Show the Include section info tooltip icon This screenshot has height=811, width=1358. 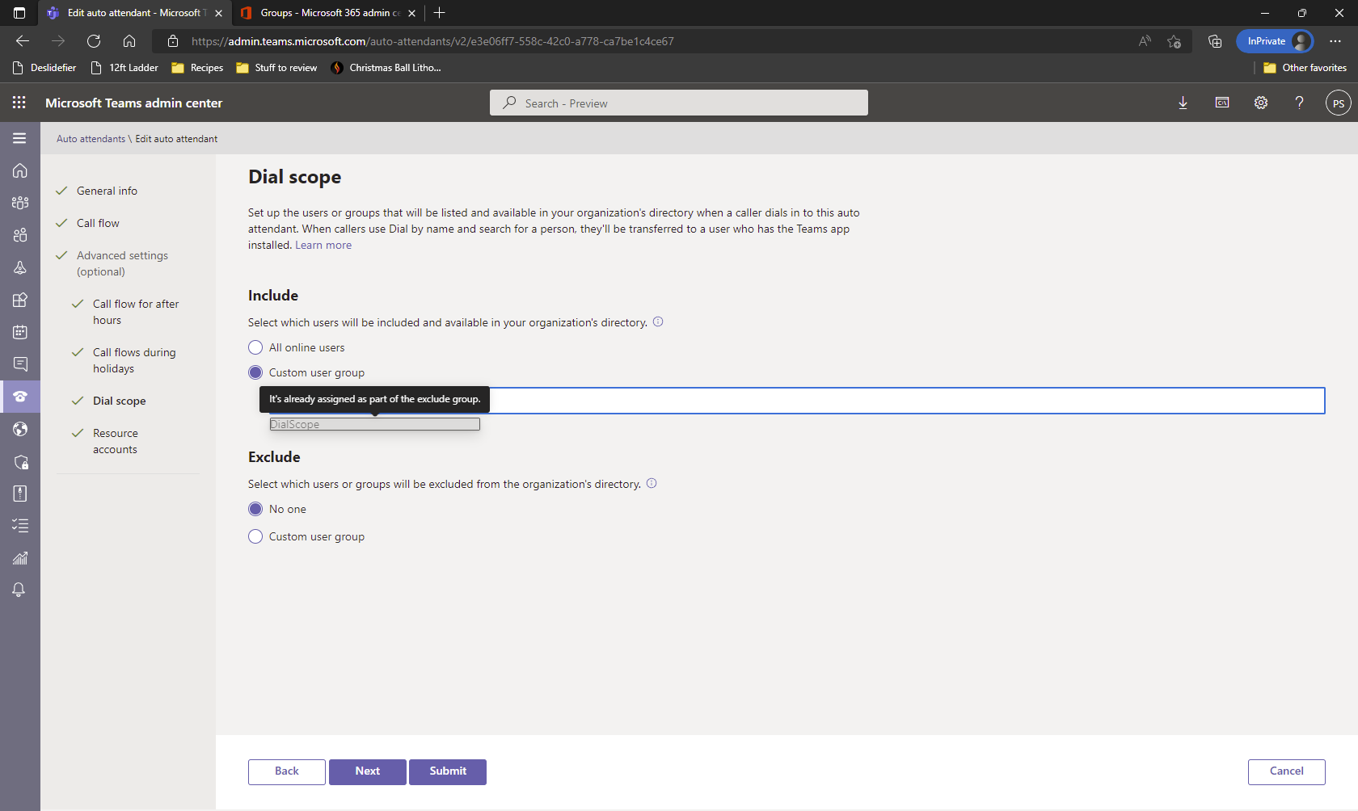click(658, 321)
